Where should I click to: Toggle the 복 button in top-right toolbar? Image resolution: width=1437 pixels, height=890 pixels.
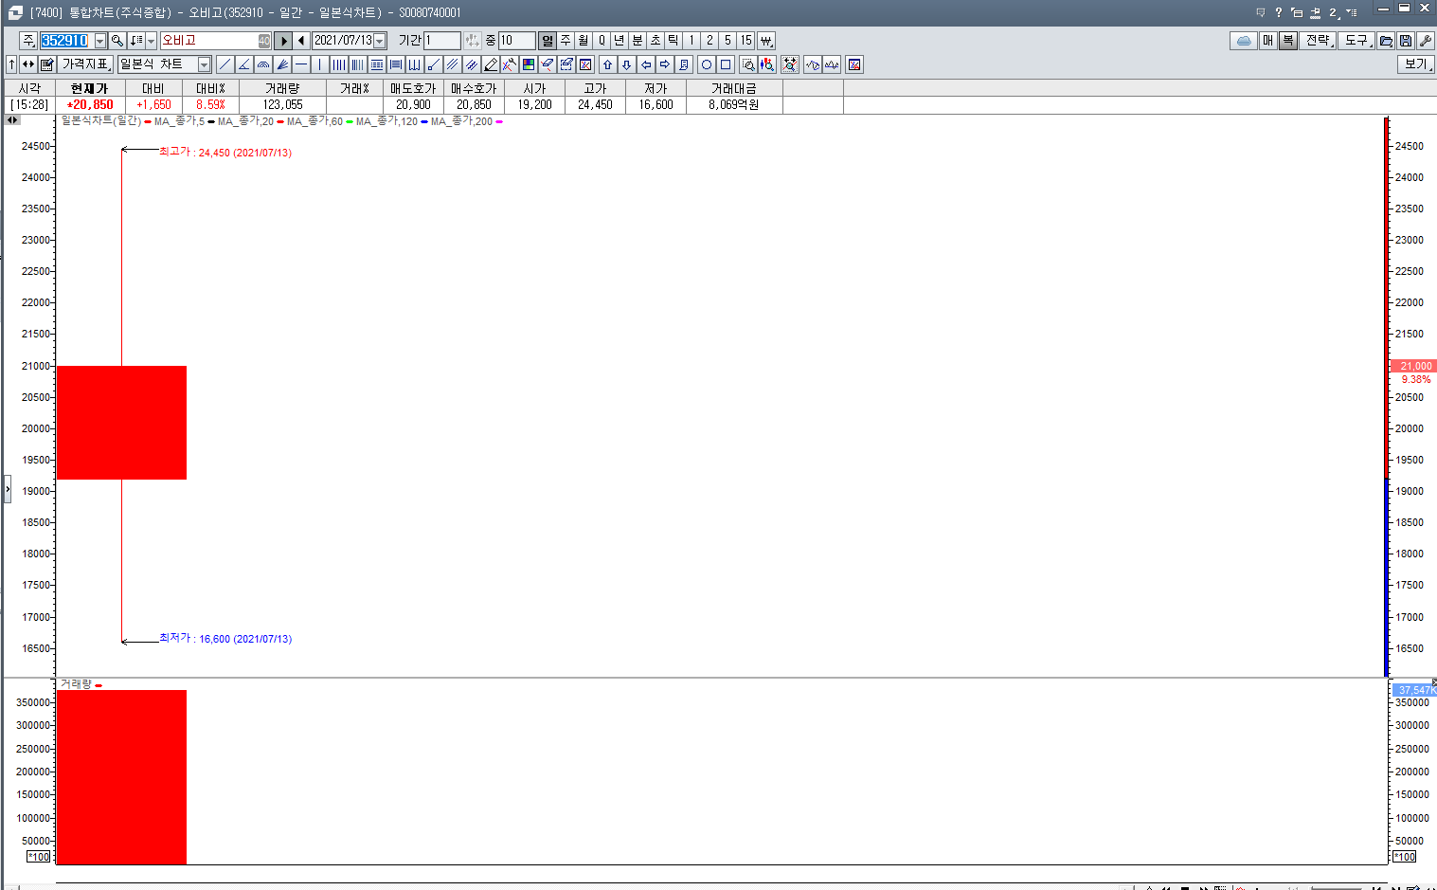(1288, 41)
